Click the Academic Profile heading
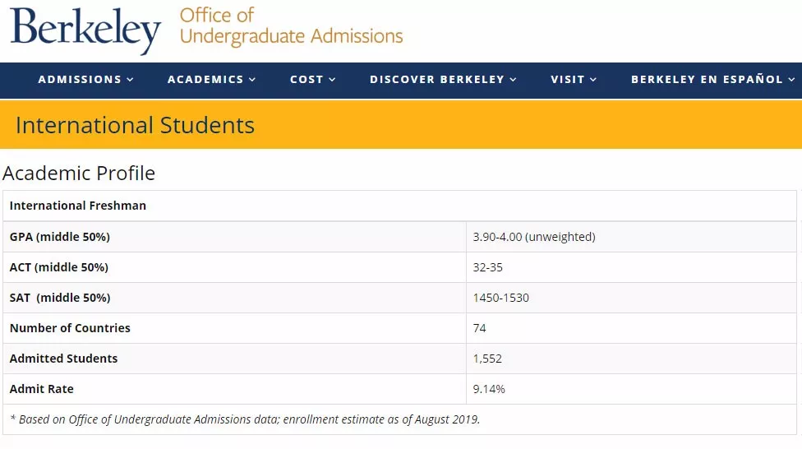The image size is (802, 449). [x=79, y=174]
